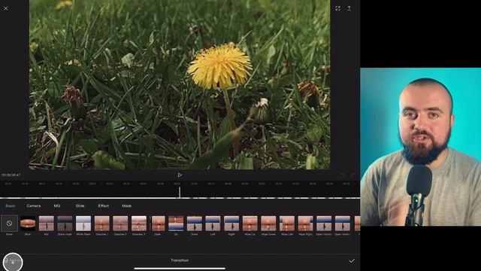The image size is (481, 271).
Task: Pick the Glide transition thumbnail
Action: point(158,224)
